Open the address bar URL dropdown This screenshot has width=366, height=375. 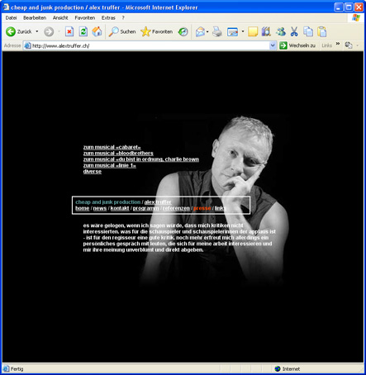pyautogui.click(x=273, y=45)
